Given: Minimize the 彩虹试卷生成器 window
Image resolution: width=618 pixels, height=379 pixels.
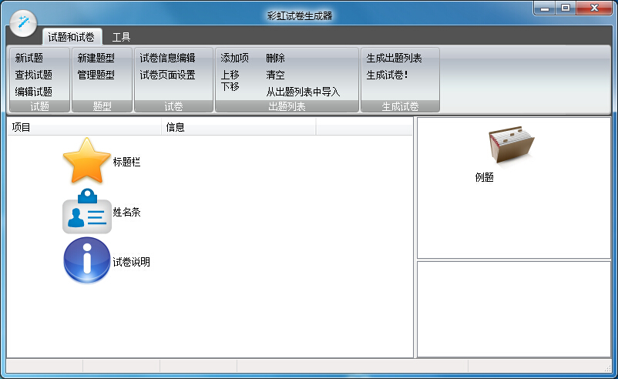Looking at the screenshot, I should (x=545, y=8).
